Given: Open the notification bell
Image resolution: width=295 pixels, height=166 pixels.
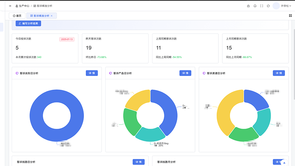Looking at the screenshot, I should click(255, 6).
